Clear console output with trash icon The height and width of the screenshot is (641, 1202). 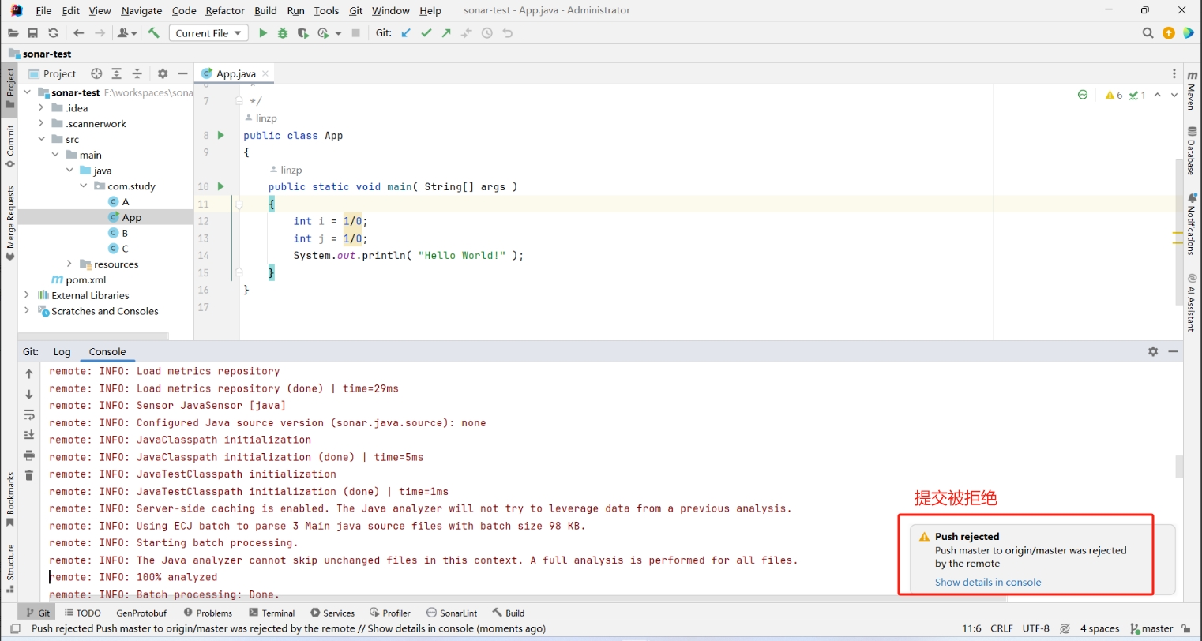pos(29,475)
